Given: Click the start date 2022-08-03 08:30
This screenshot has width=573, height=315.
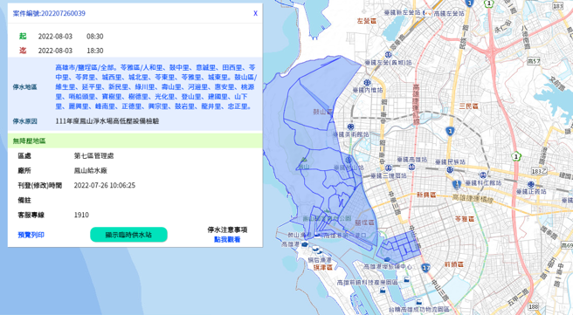Looking at the screenshot, I should (71, 36).
